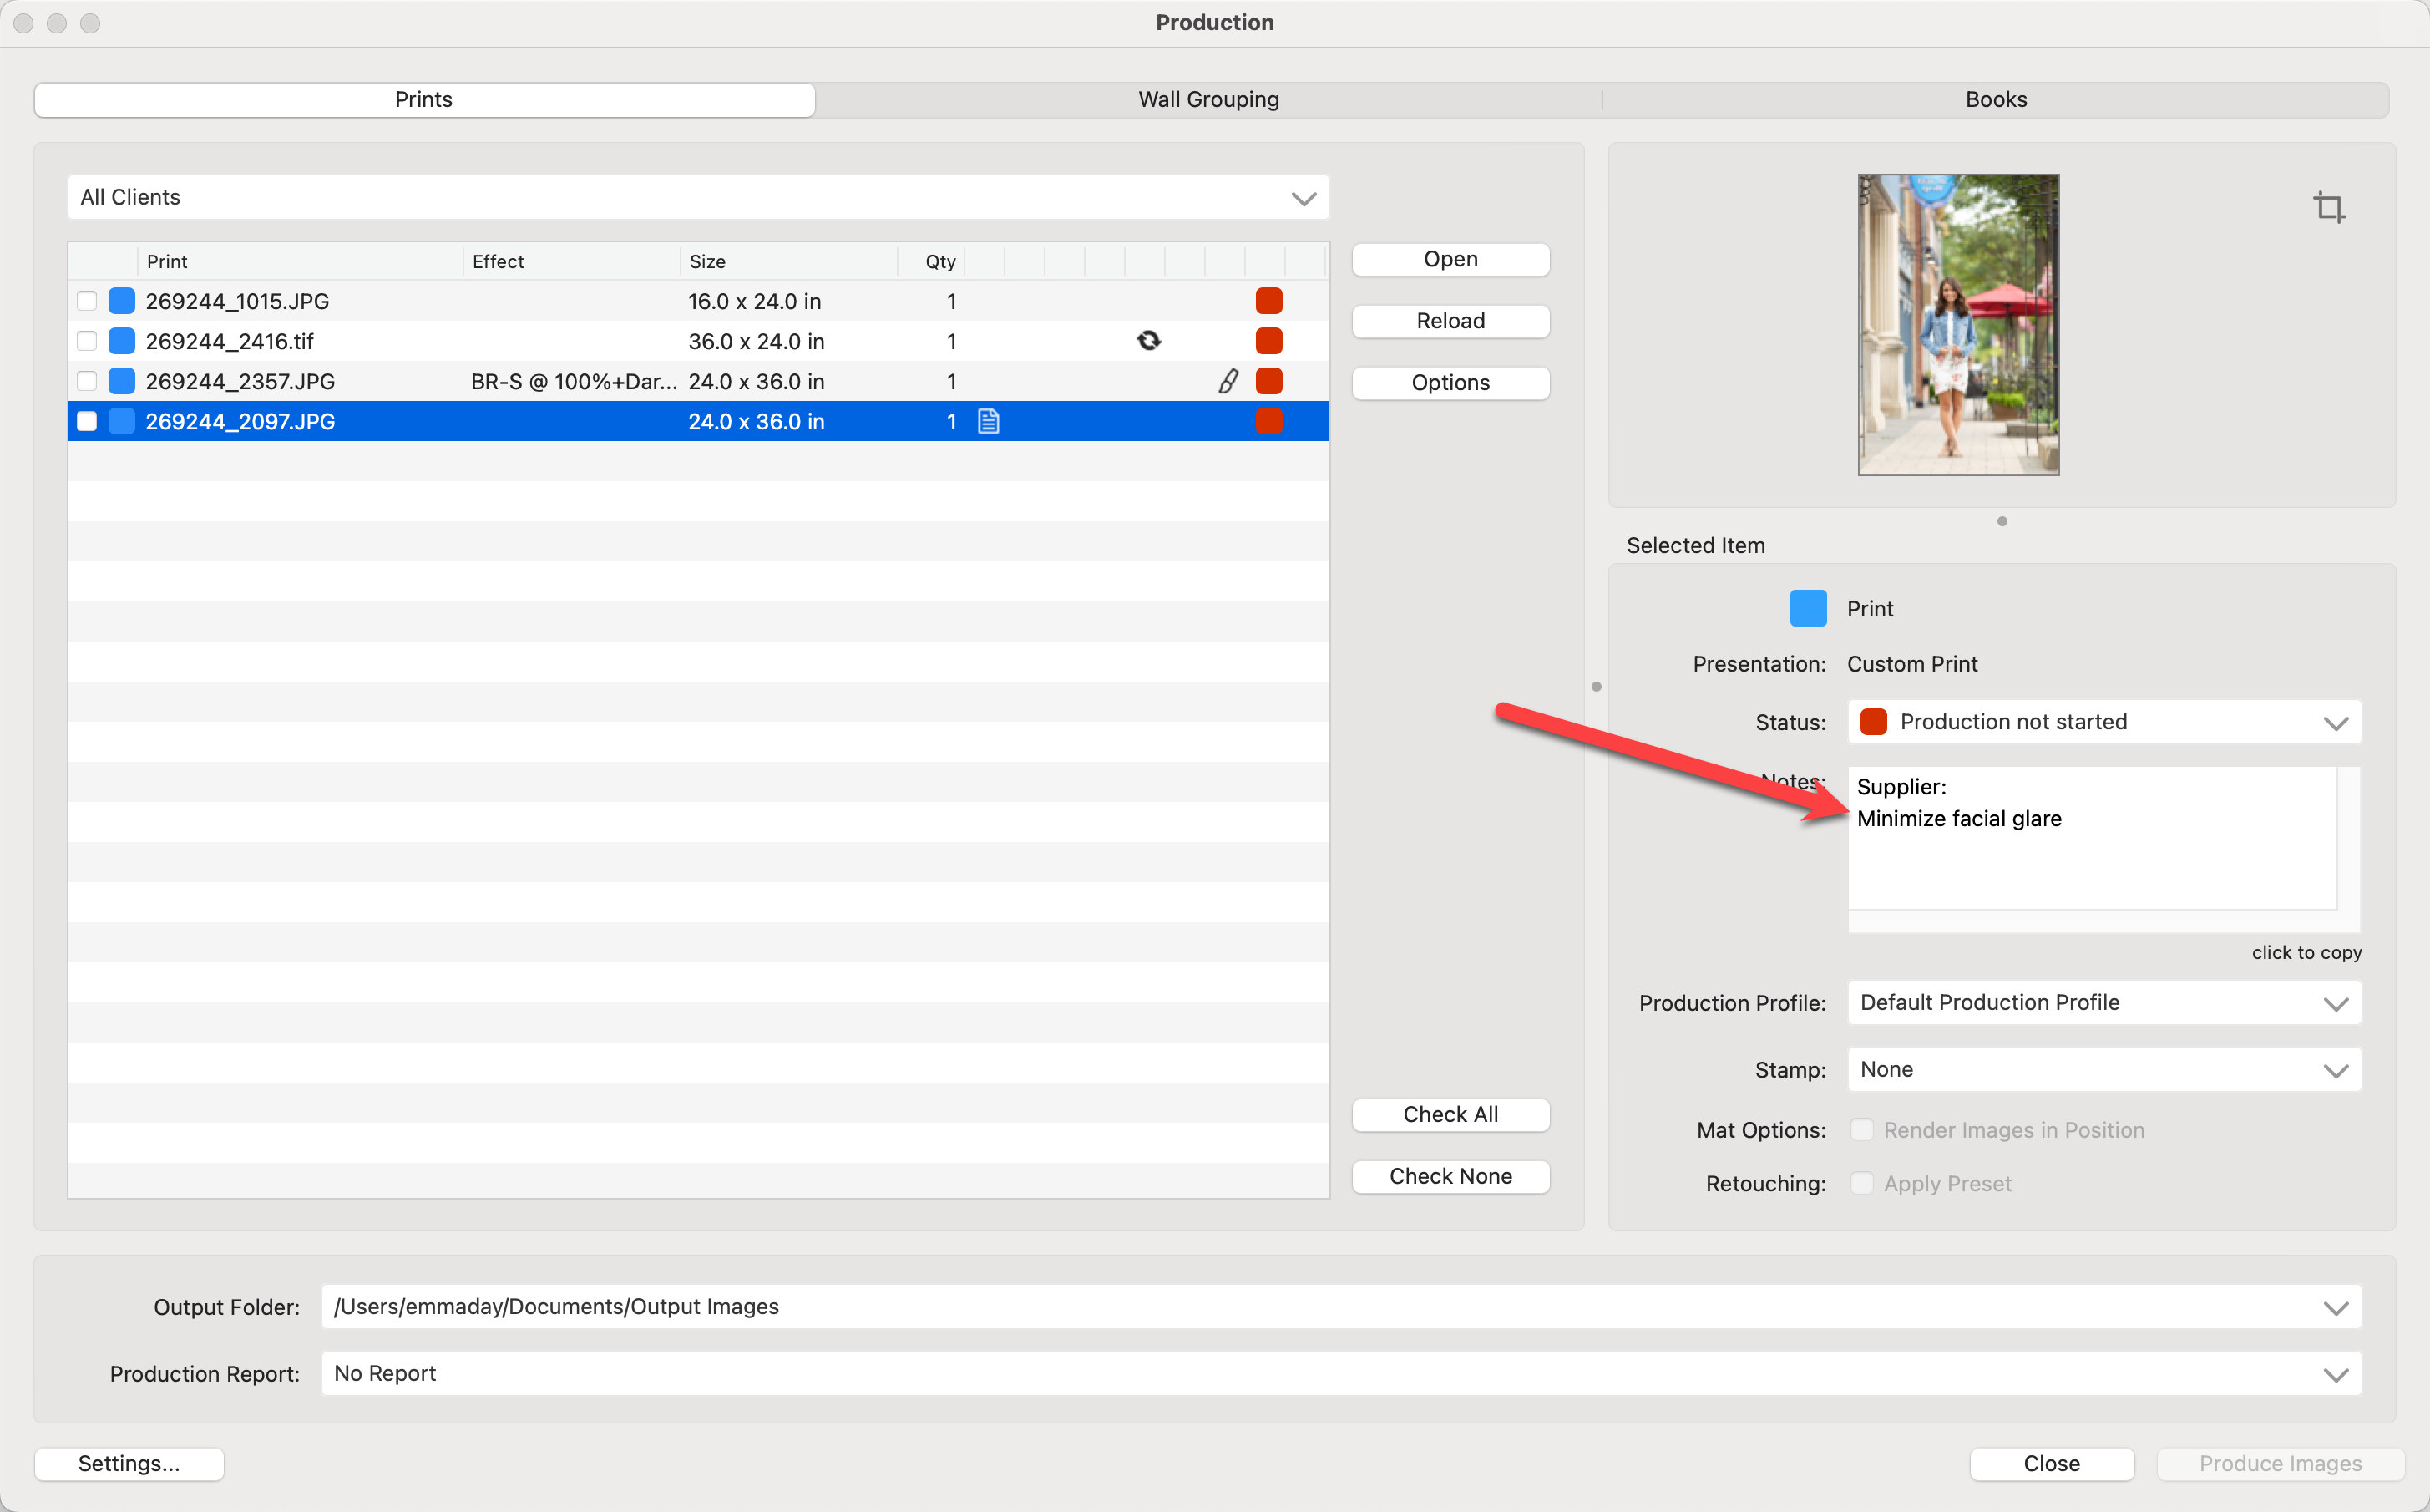Image resolution: width=2430 pixels, height=1512 pixels.
Task: Check the box for 269244_1015.JPG
Action: (87, 301)
